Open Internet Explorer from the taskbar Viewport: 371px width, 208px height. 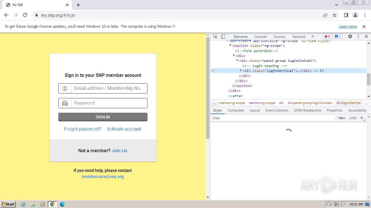23,204
